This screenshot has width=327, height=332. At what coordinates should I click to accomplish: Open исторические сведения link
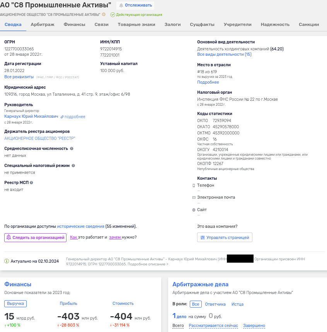click(x=81, y=226)
